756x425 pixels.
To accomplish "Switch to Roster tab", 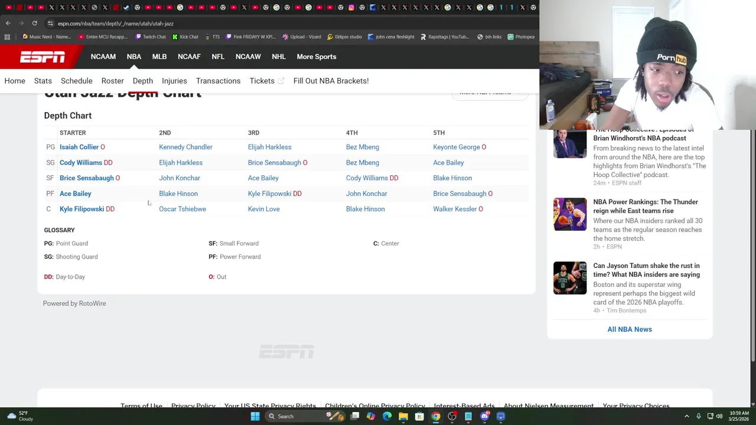I will [112, 81].
